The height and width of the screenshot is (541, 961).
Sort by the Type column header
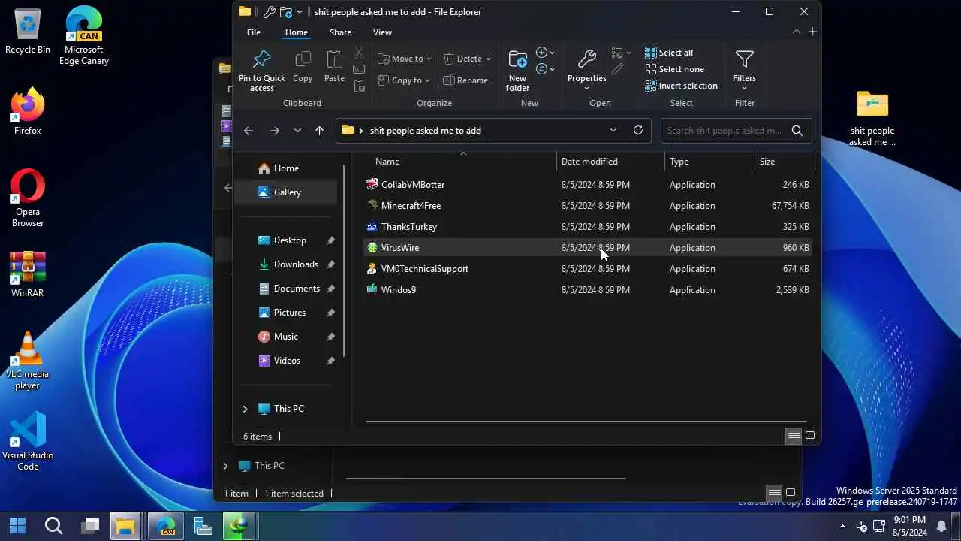point(710,162)
